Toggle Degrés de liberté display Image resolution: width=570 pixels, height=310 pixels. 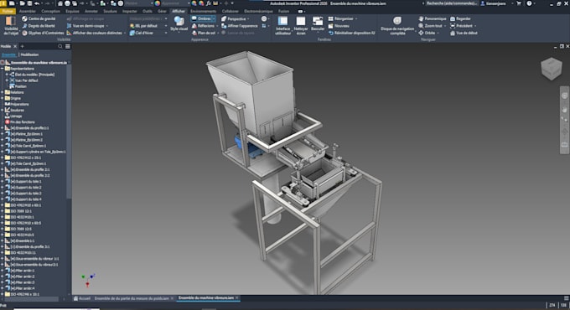coord(39,26)
